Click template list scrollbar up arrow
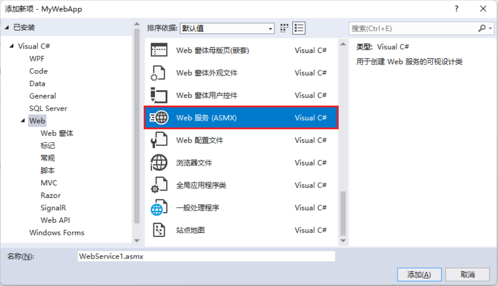Viewport: 498px width, 286px height. 343,44
